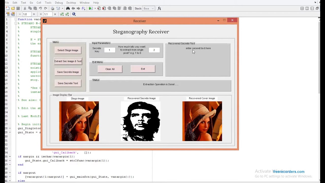Open the Desktop menu
The width and height of the screenshot is (325, 183).
click(x=71, y=3)
